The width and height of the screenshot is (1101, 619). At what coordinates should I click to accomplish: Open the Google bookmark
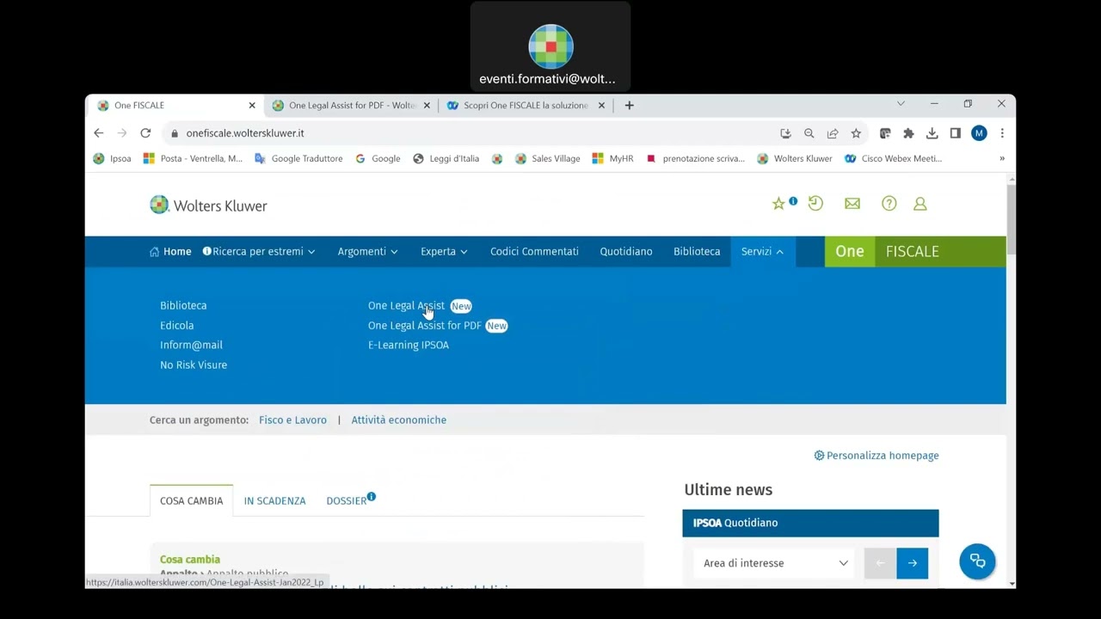[378, 158]
